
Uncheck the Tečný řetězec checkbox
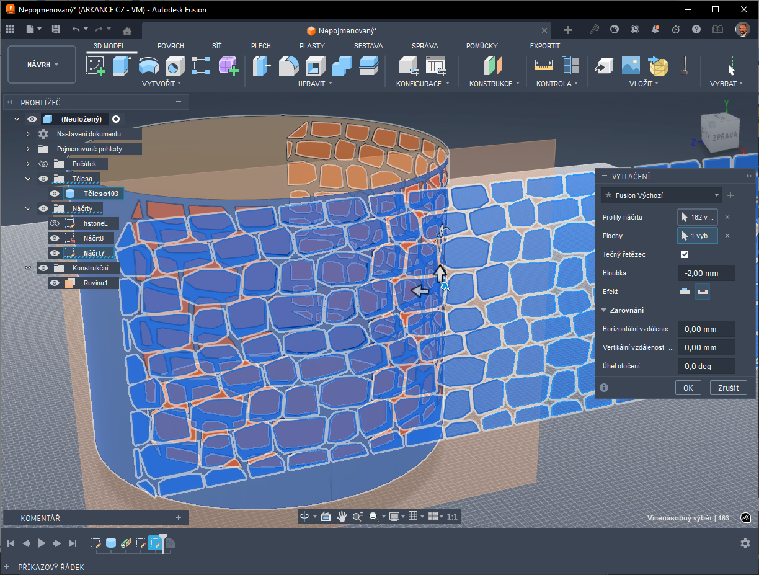pos(685,254)
